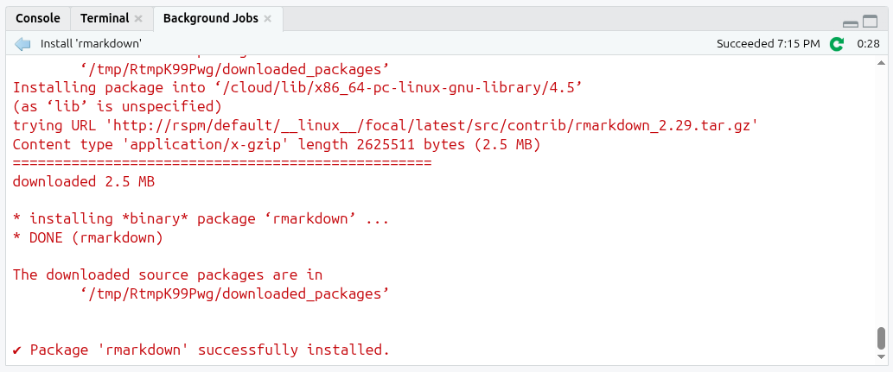Click the 'downloaded 2.5 MB' line
The image size is (893, 372).
(83, 181)
